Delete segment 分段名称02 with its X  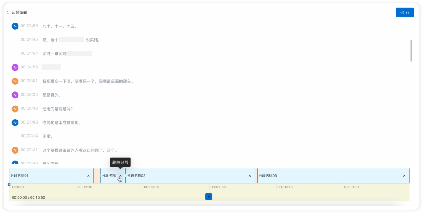(x=250, y=176)
